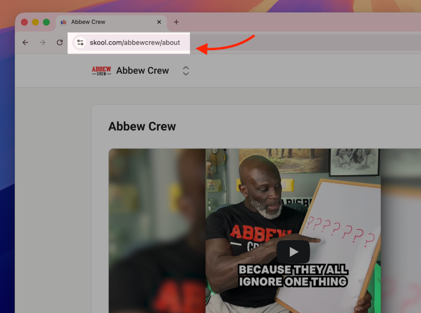Click the captioned area of the video player
This screenshot has width=421, height=313.
pyautogui.click(x=294, y=276)
